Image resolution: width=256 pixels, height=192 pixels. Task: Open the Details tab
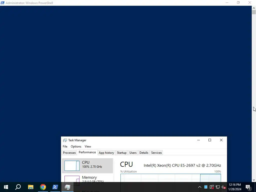144,153
